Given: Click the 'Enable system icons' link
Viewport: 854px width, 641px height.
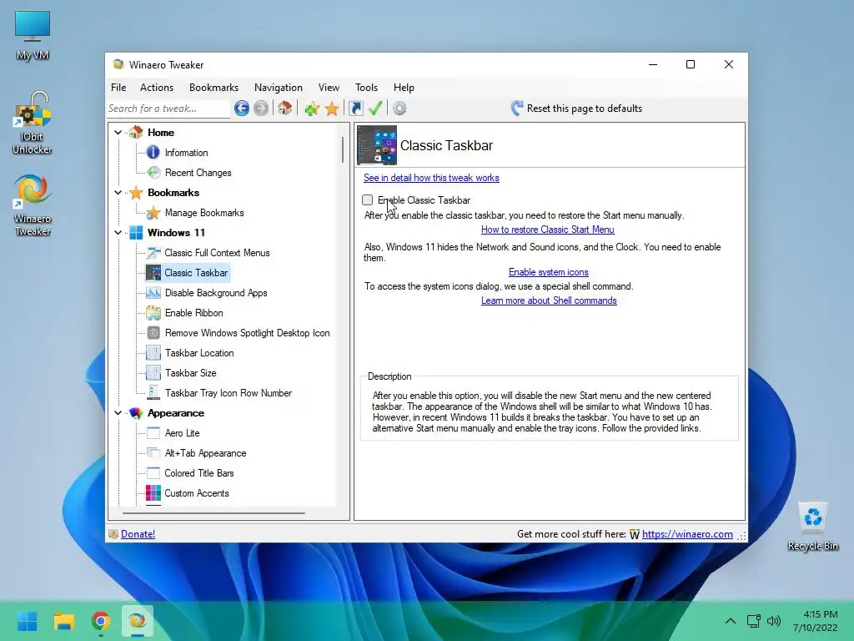Looking at the screenshot, I should click(x=549, y=272).
